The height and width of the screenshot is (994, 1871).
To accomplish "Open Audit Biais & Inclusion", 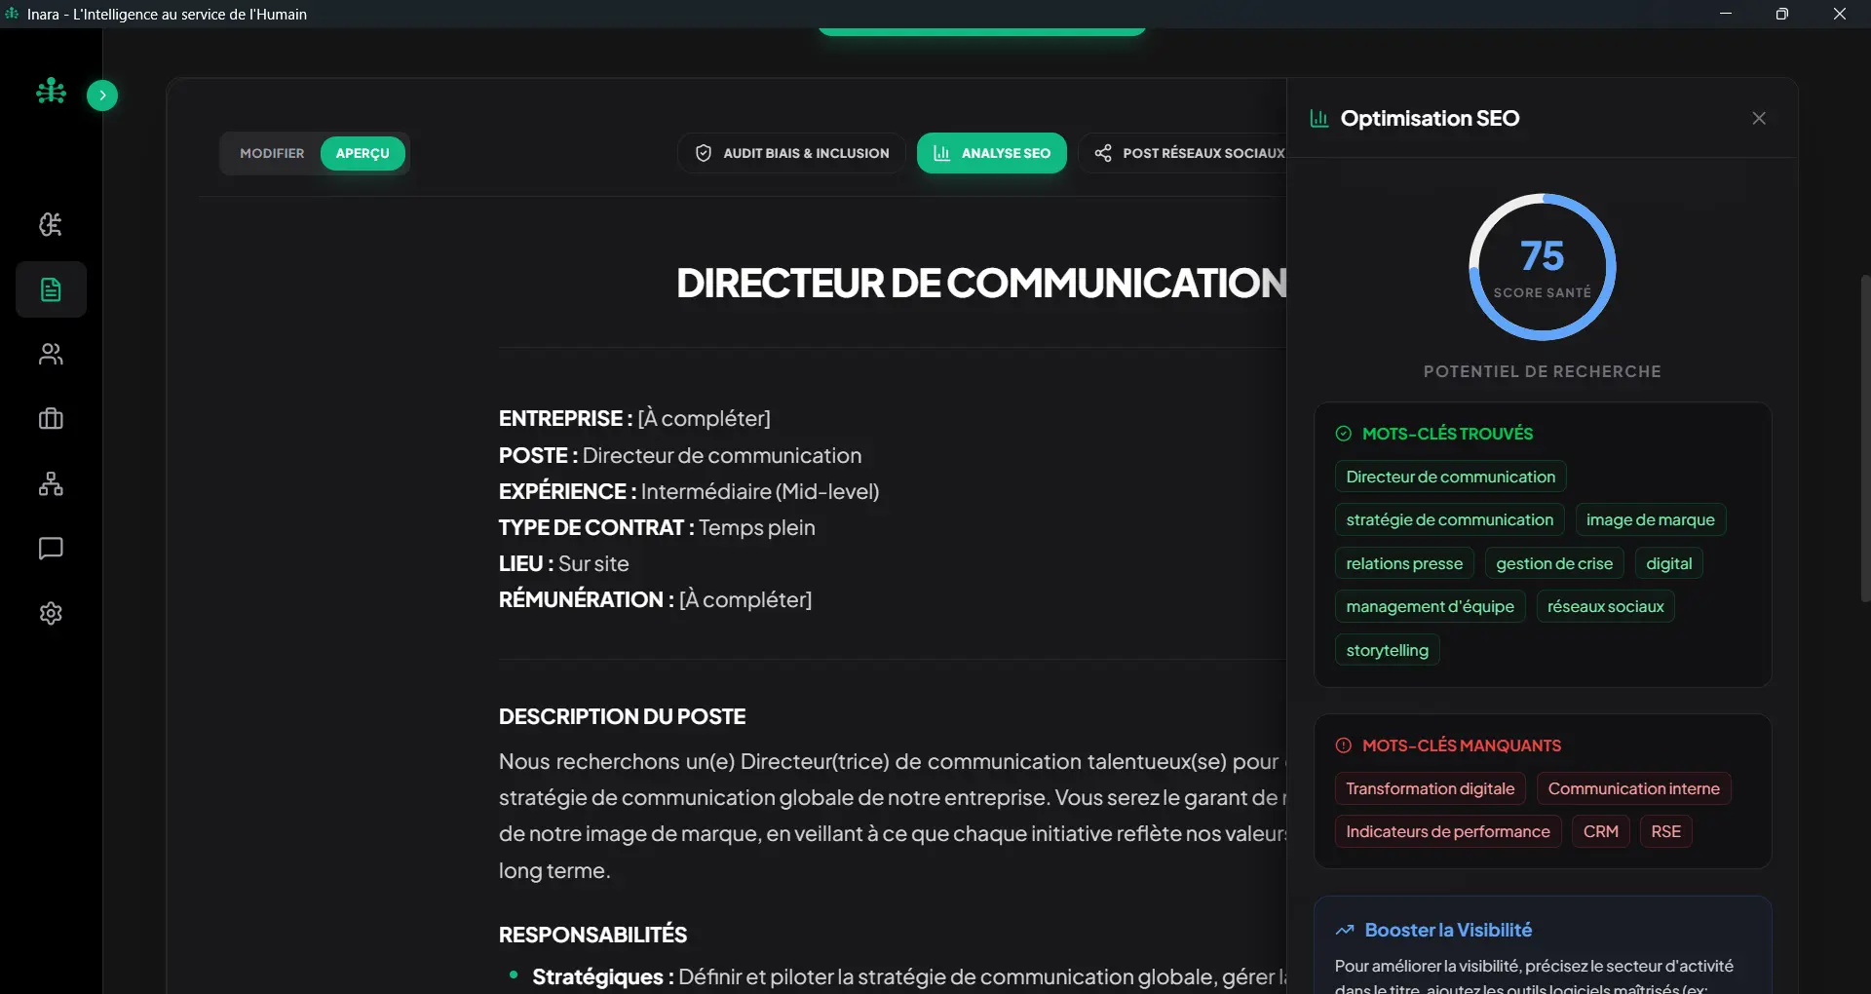I will (x=791, y=153).
